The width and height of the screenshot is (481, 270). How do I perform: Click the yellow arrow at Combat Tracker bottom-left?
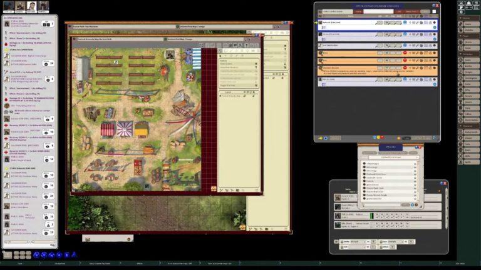coord(321,137)
